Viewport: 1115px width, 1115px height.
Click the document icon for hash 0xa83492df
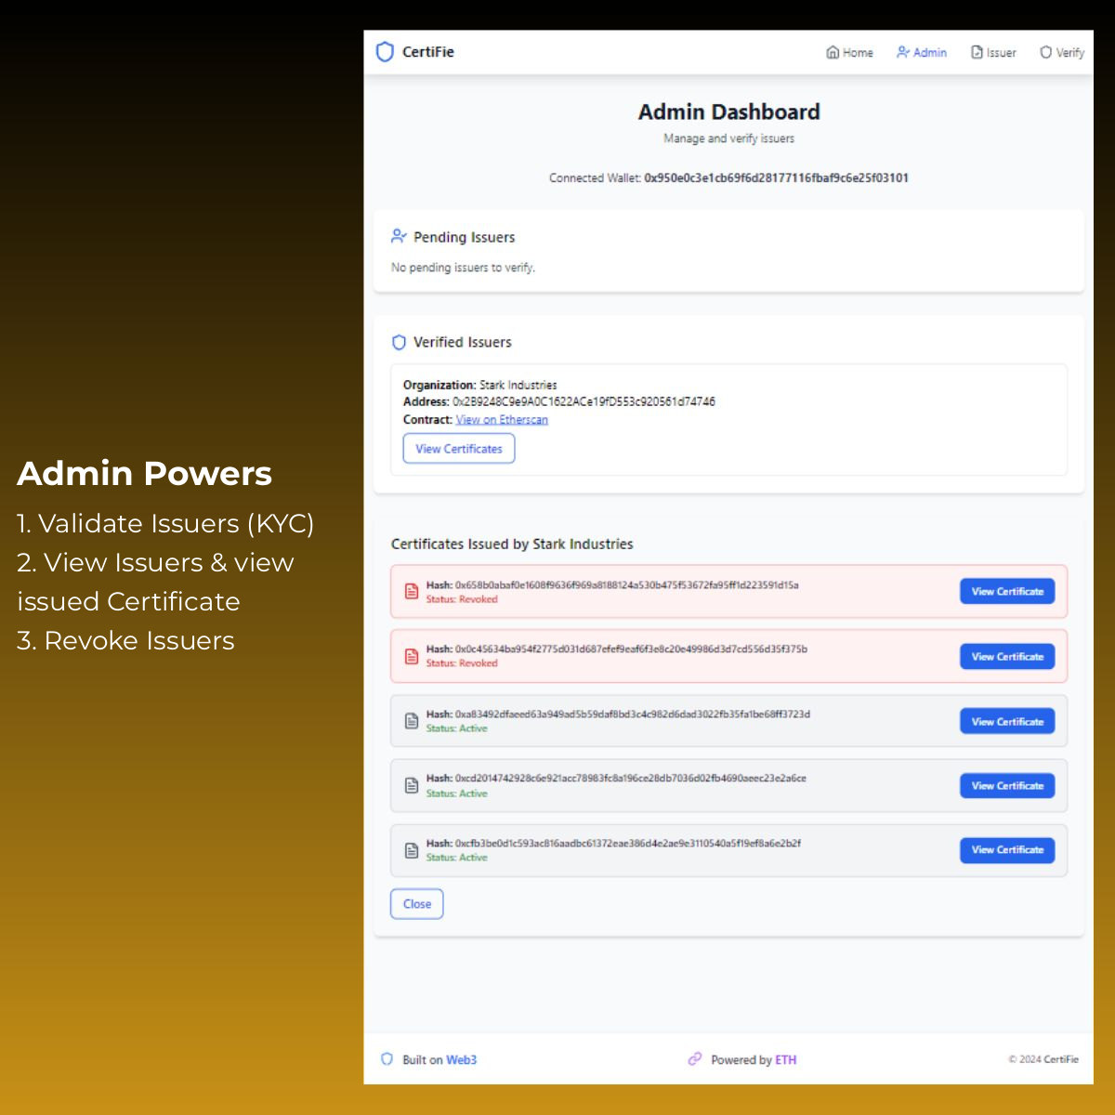(x=412, y=721)
